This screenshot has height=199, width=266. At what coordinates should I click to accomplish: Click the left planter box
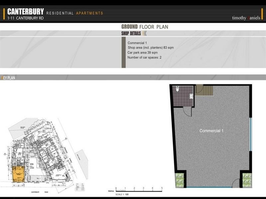[180, 180]
